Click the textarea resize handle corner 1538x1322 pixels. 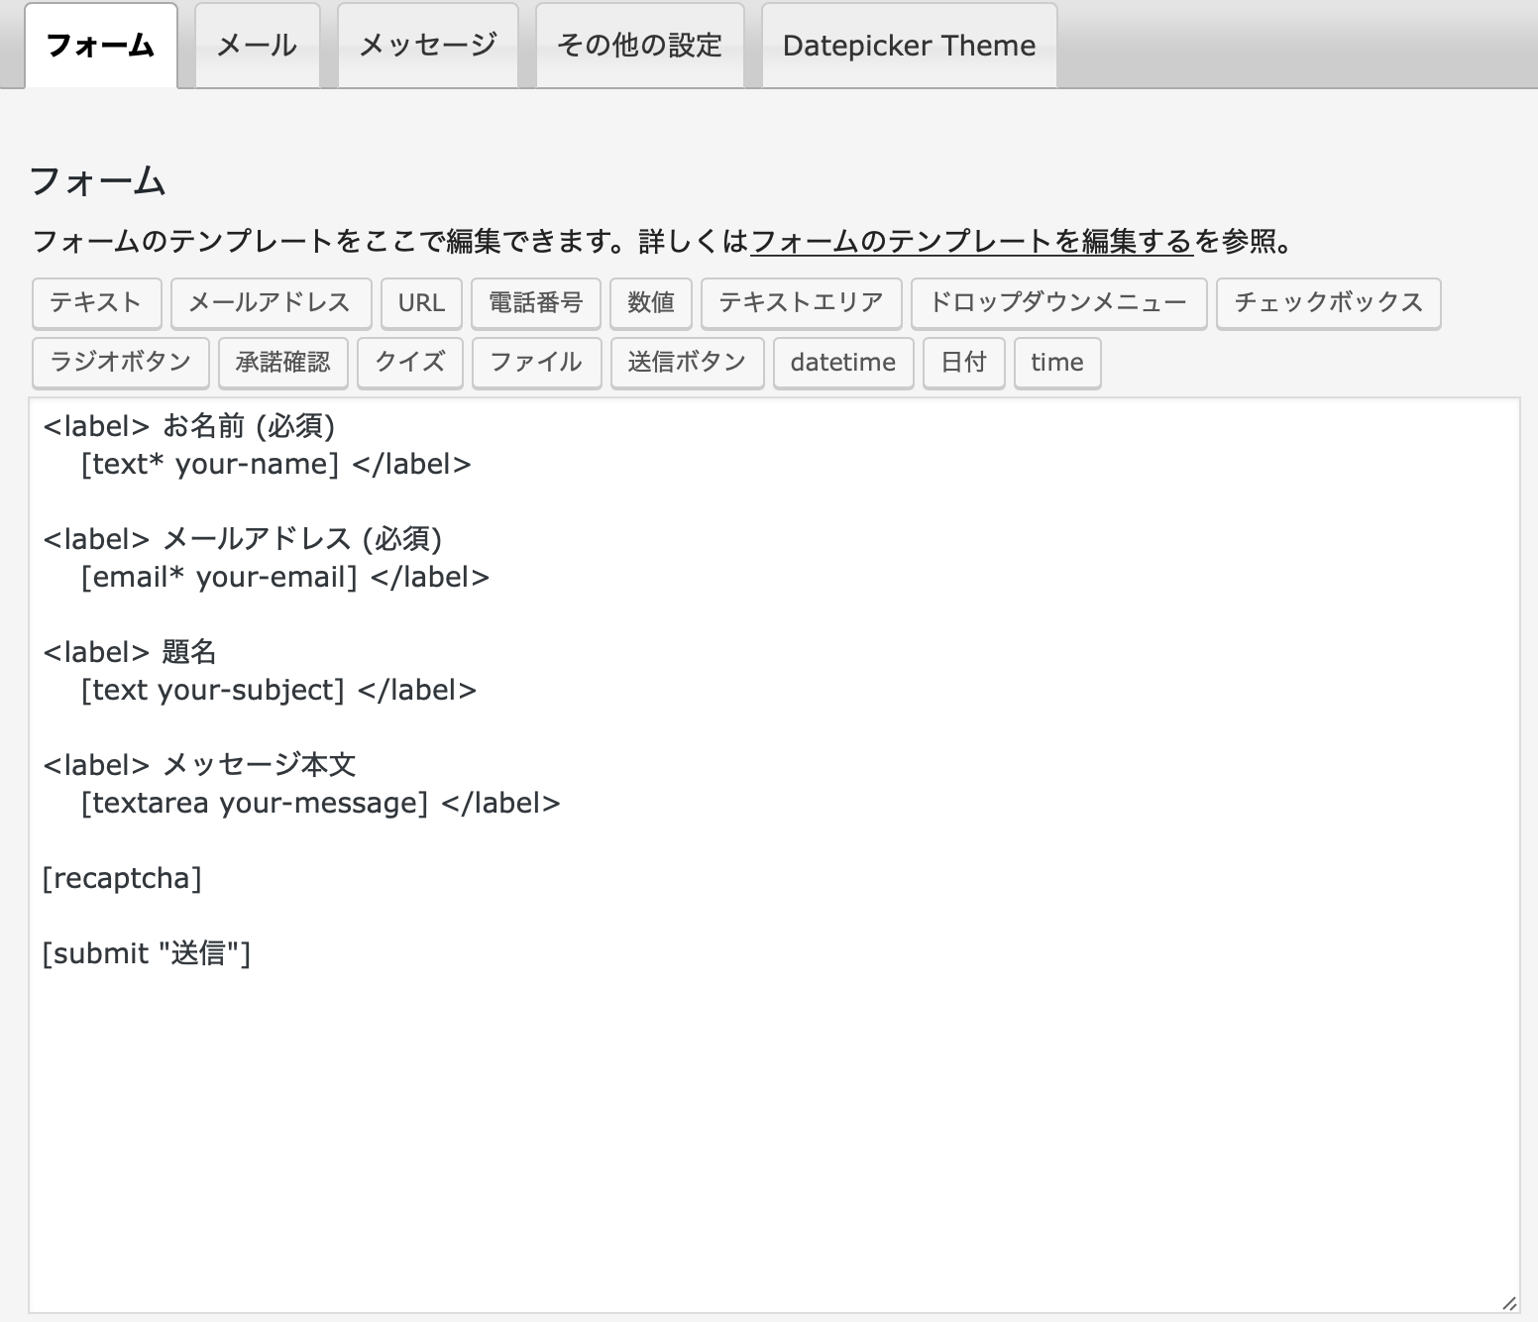point(1509,1303)
